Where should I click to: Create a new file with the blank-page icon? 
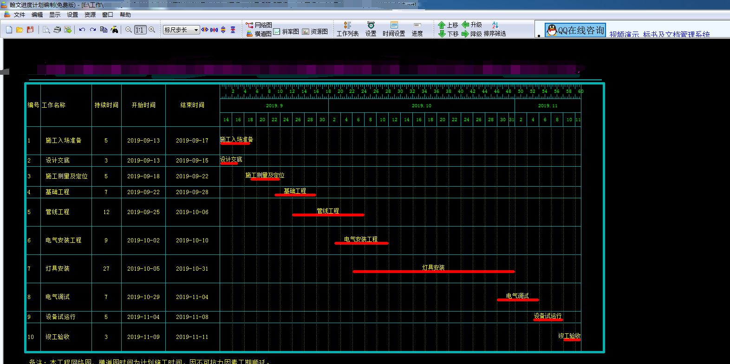point(9,30)
